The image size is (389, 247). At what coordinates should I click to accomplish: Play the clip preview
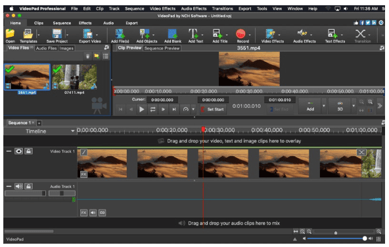141,109
